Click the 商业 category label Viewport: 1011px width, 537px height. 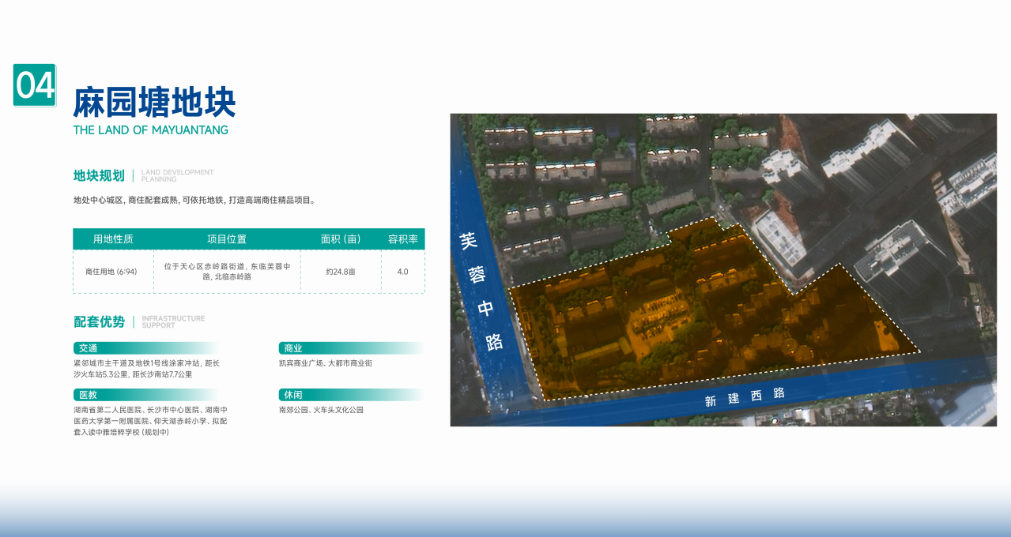(x=292, y=348)
